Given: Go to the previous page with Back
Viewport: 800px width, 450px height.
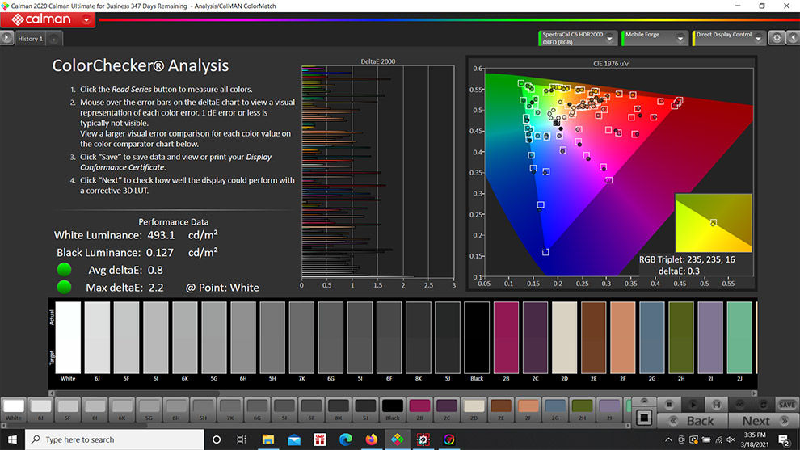Looking at the screenshot, I should pyautogui.click(x=693, y=421).
